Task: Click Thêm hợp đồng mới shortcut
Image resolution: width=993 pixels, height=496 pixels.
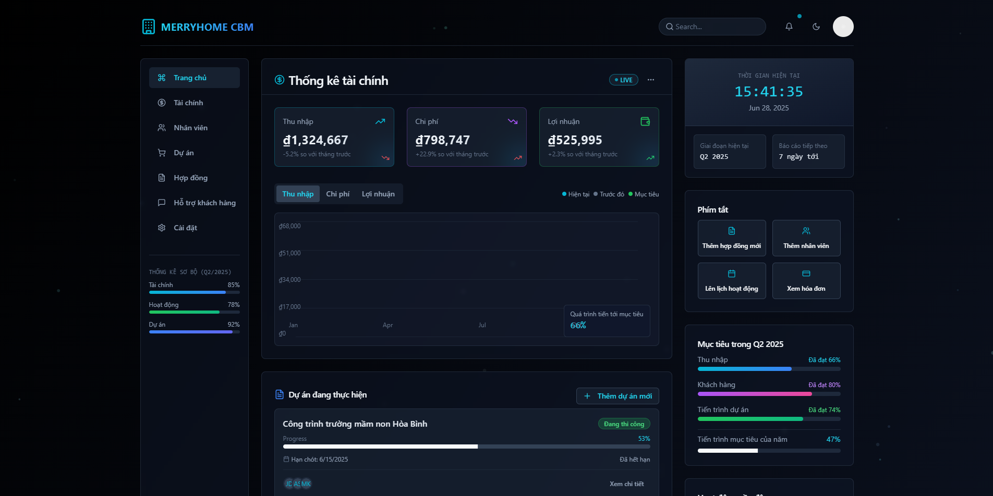Action: (732, 238)
